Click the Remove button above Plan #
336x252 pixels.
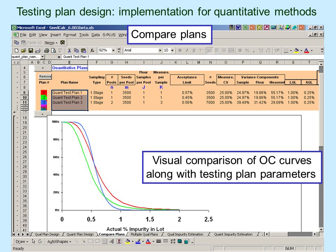coord(45,76)
